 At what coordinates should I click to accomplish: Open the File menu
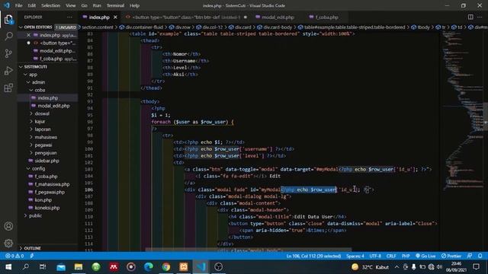[x=18, y=5]
